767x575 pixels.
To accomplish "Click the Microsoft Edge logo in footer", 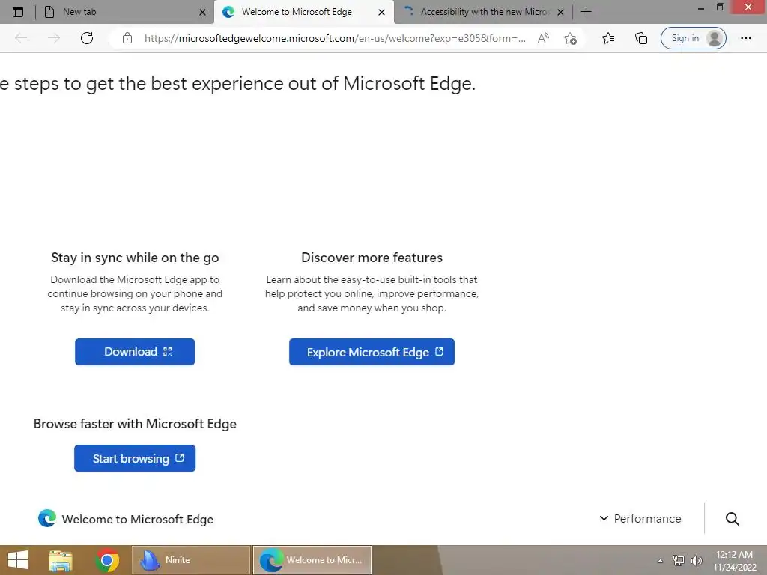I will (x=47, y=518).
